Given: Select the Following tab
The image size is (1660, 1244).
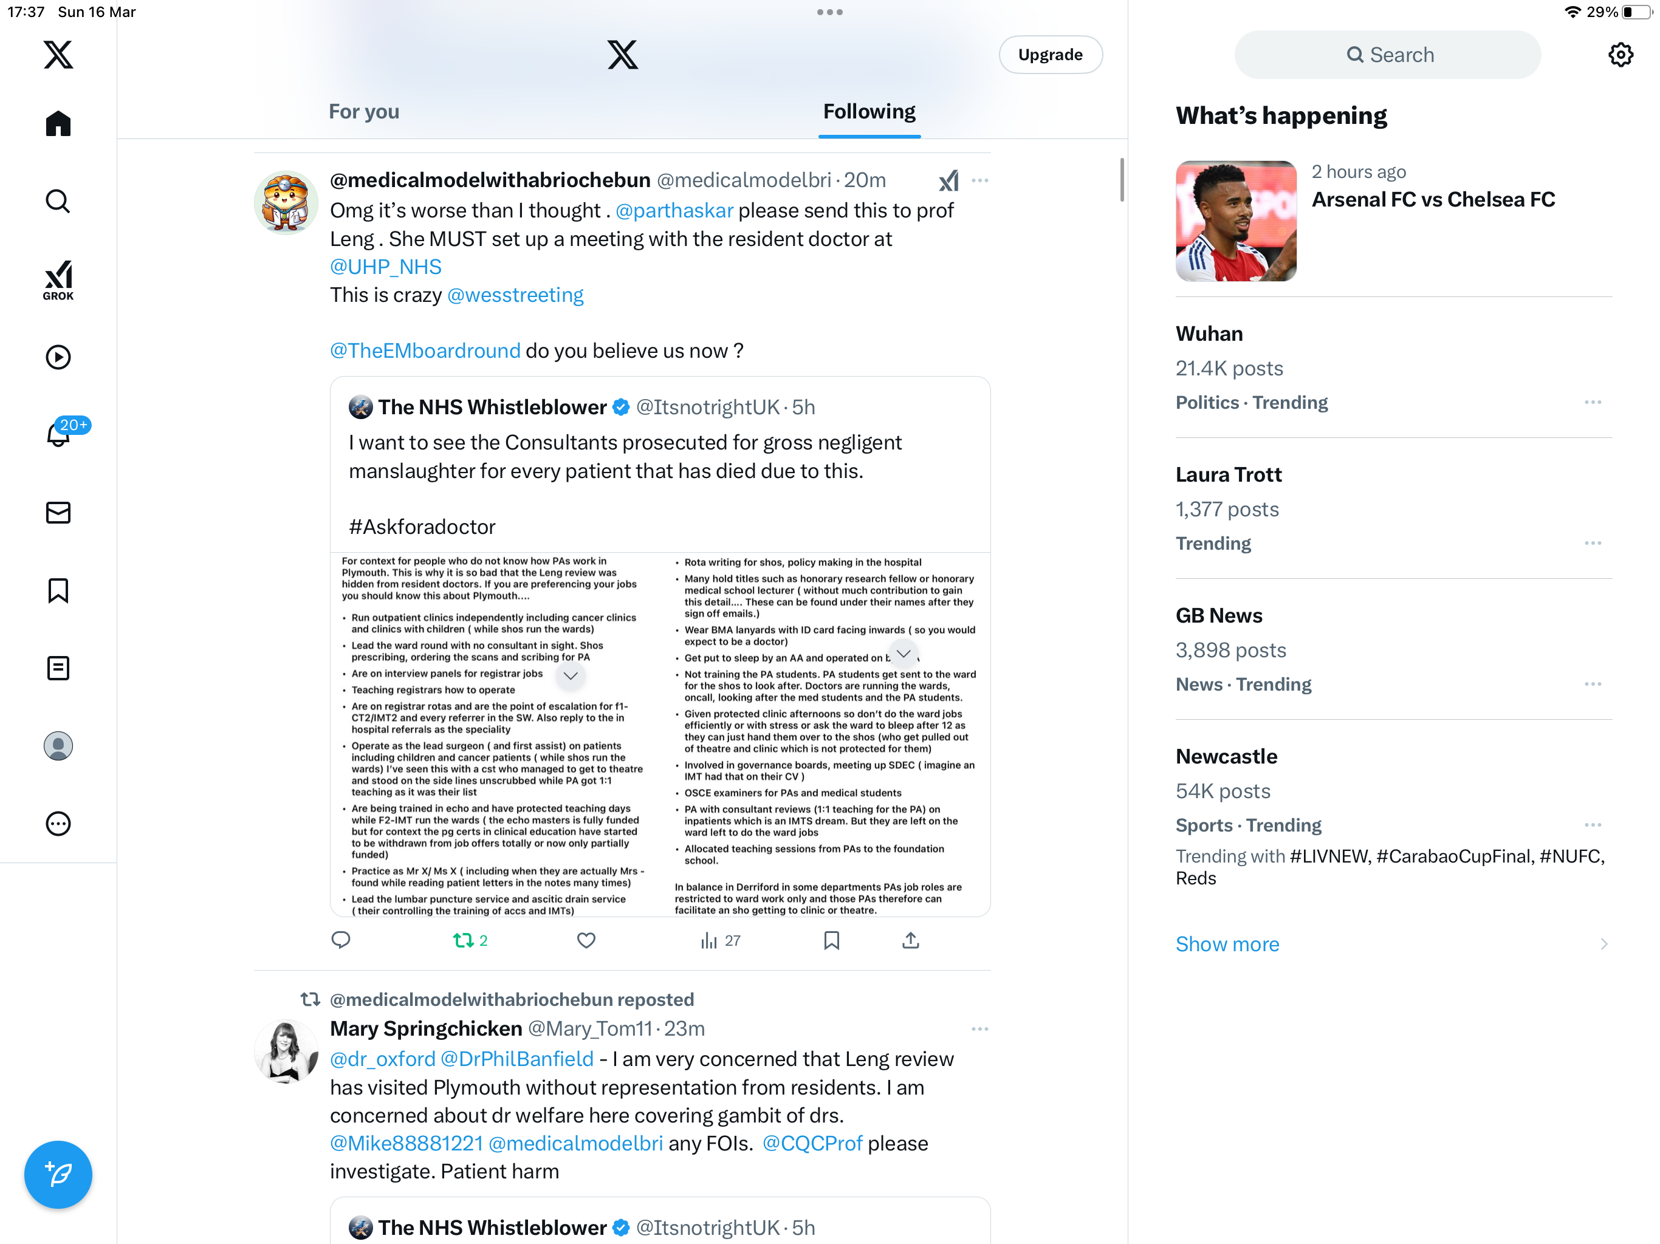Looking at the screenshot, I should click(869, 112).
